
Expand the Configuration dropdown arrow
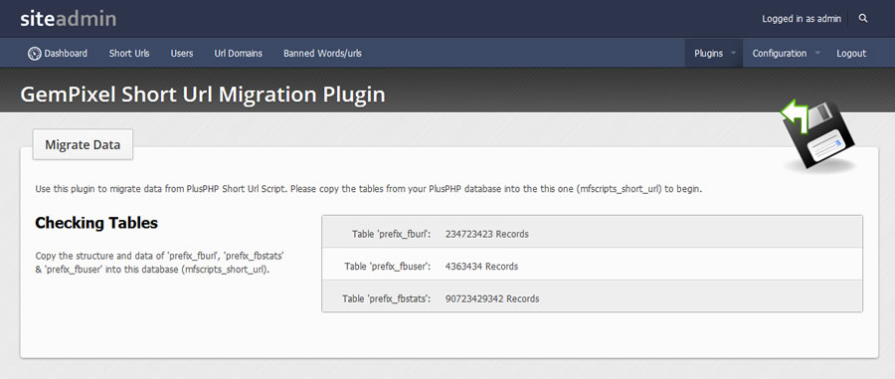[817, 53]
